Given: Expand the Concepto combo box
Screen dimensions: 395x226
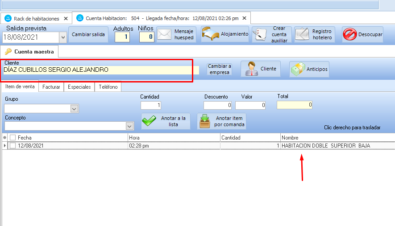Looking at the screenshot, I should 129,126.
